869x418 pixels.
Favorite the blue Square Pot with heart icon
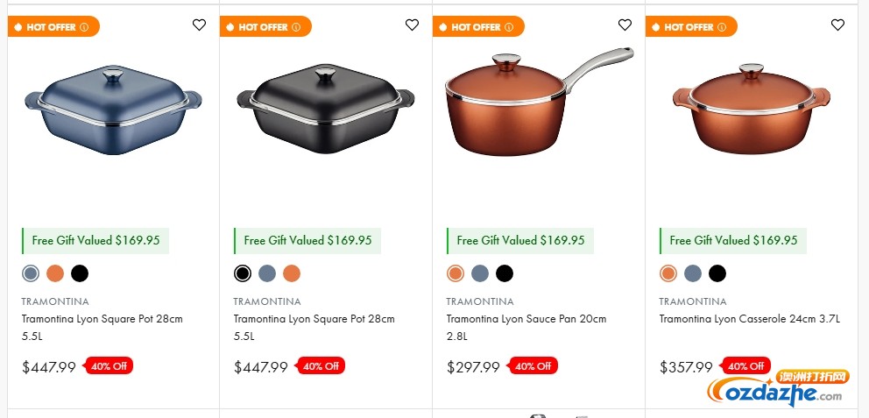[200, 25]
